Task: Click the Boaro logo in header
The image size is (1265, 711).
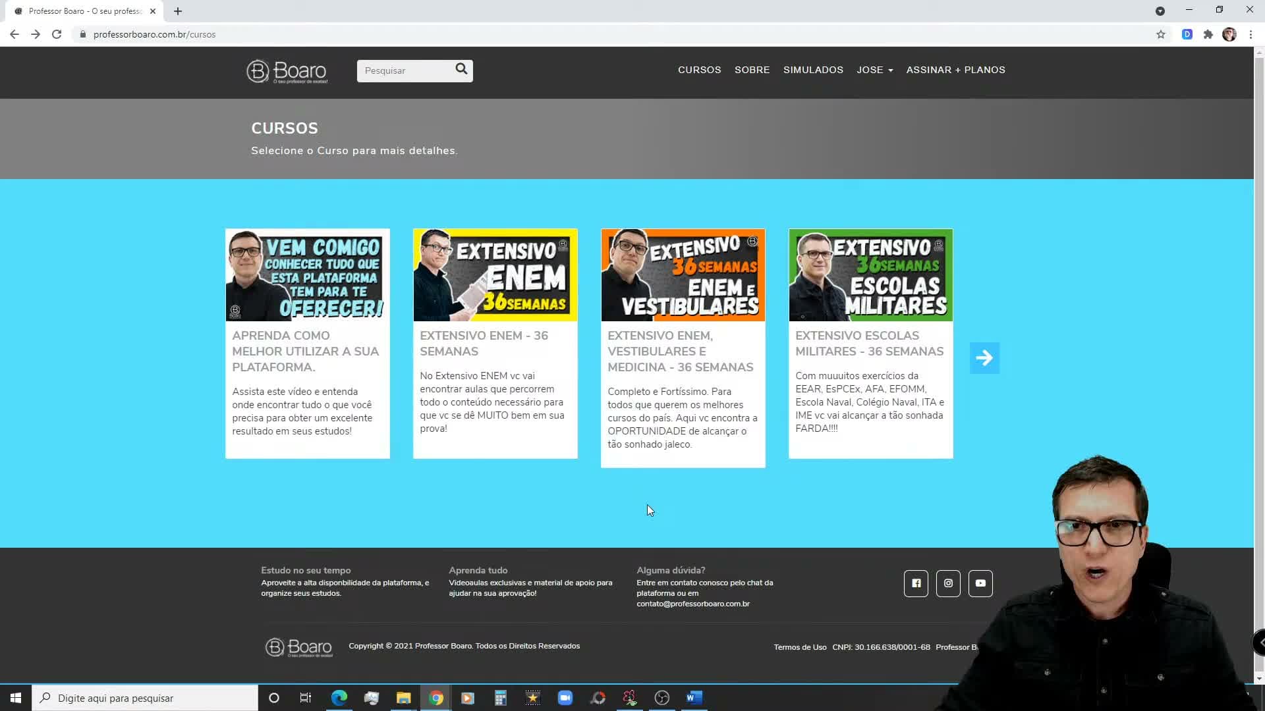Action: [287, 71]
